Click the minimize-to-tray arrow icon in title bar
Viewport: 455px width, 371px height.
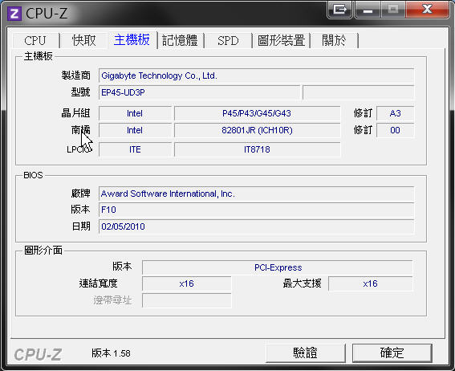pos(339,10)
